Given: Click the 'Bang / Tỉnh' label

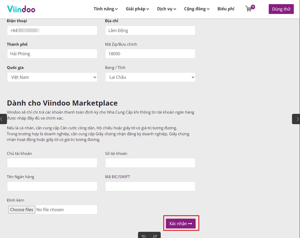Looking at the screenshot, I should pyautogui.click(x=115, y=67).
